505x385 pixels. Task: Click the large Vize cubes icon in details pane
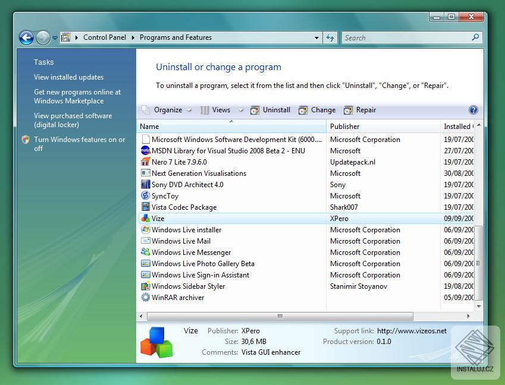156,342
